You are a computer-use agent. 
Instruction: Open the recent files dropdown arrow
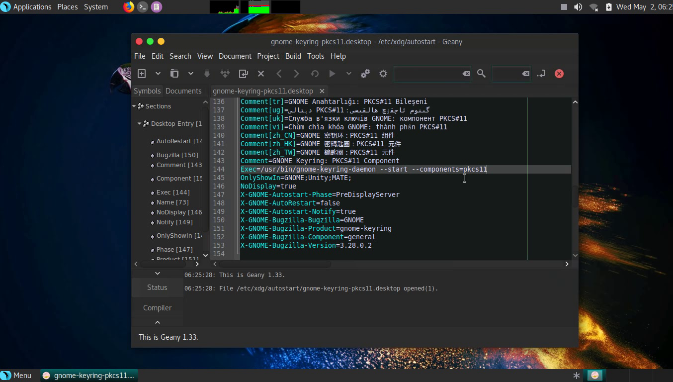coord(190,74)
